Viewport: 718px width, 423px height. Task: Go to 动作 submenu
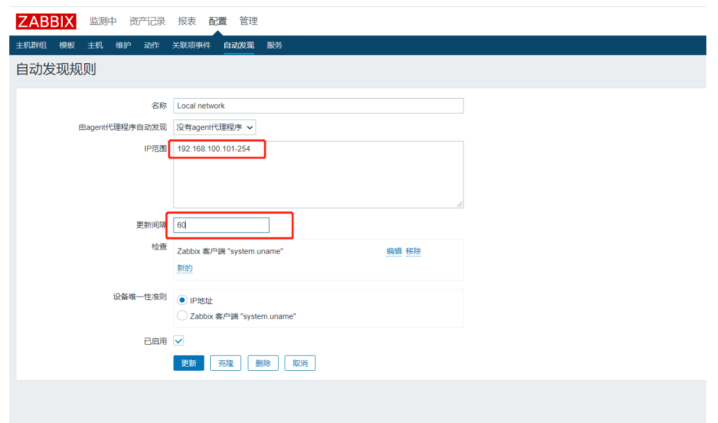[x=152, y=45]
